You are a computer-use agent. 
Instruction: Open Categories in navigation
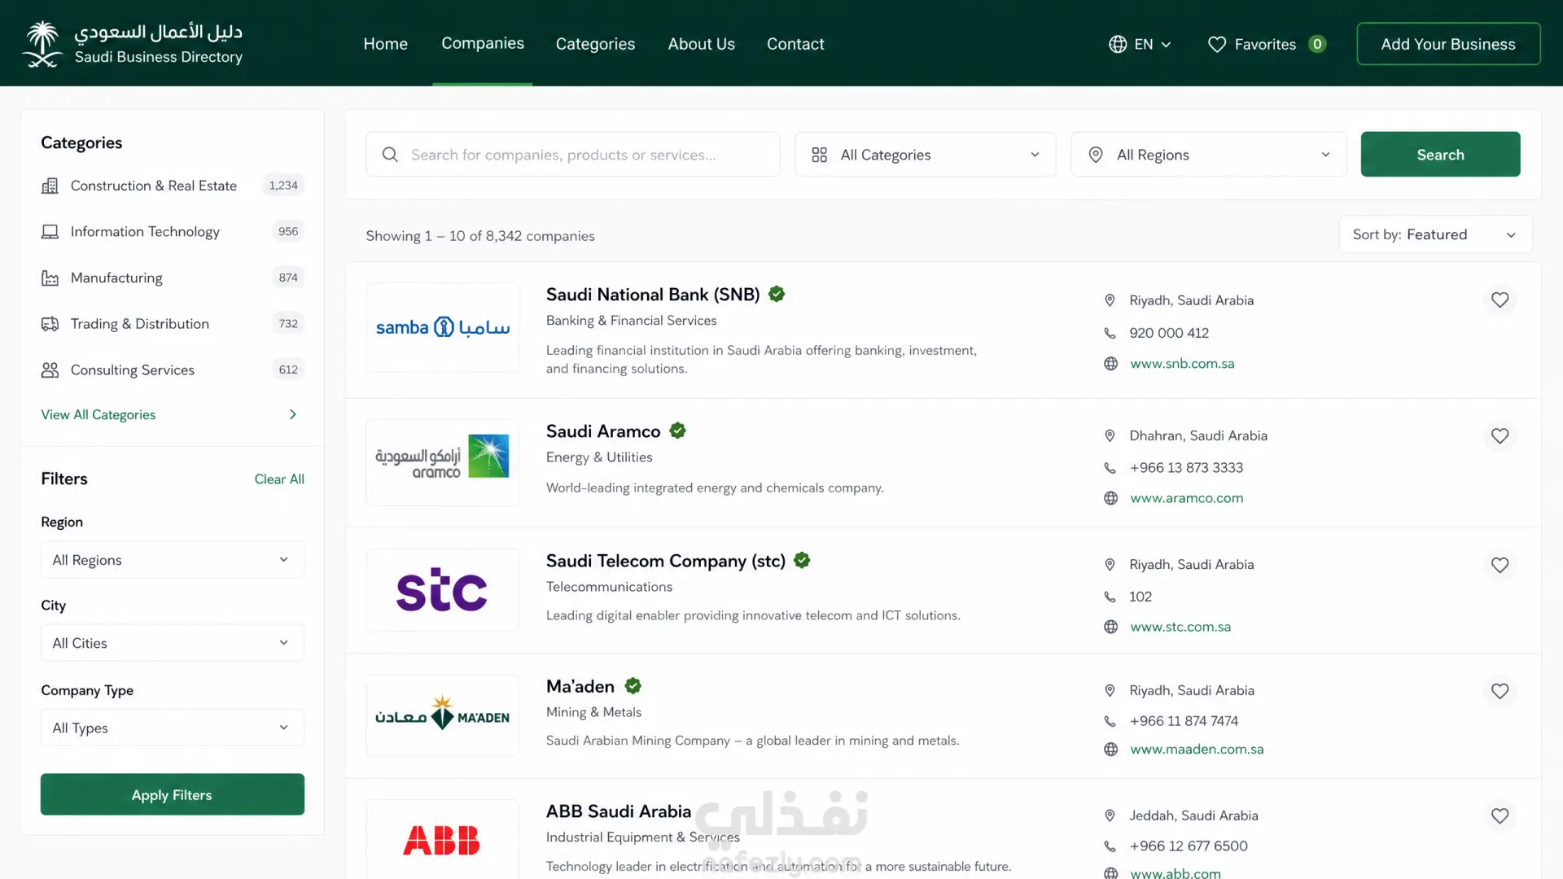(595, 44)
